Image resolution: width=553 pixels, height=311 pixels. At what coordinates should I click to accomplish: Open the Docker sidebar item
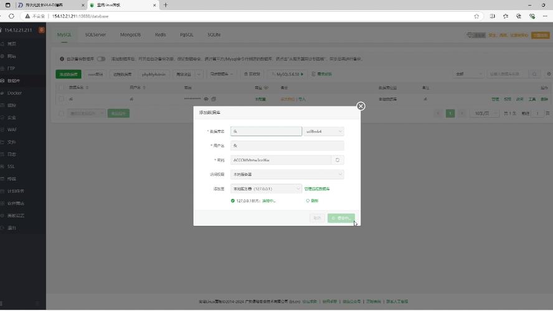(x=14, y=93)
